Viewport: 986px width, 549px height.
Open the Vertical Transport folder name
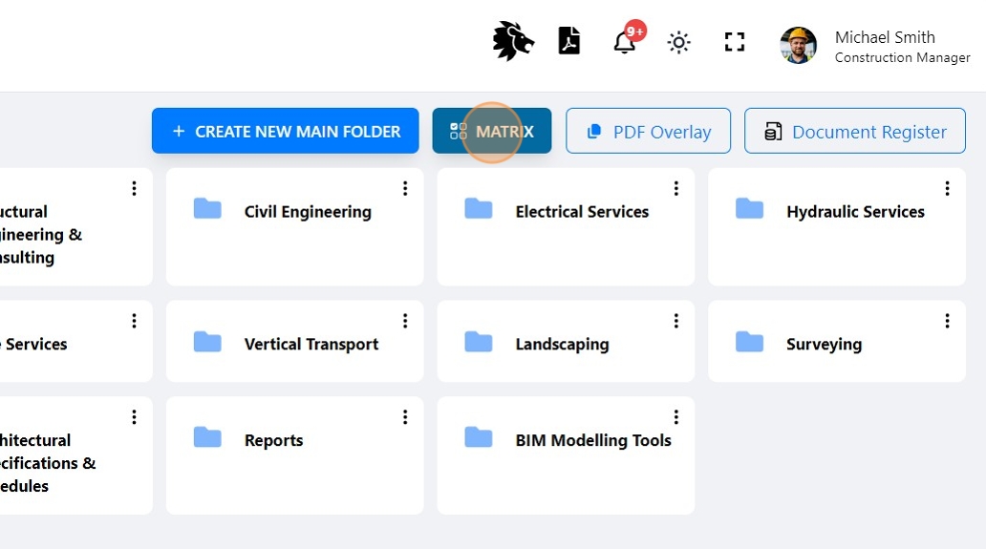pyautogui.click(x=311, y=345)
